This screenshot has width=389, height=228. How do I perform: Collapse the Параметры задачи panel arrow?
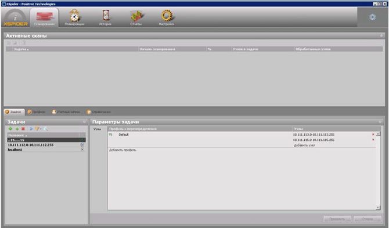click(x=380, y=122)
